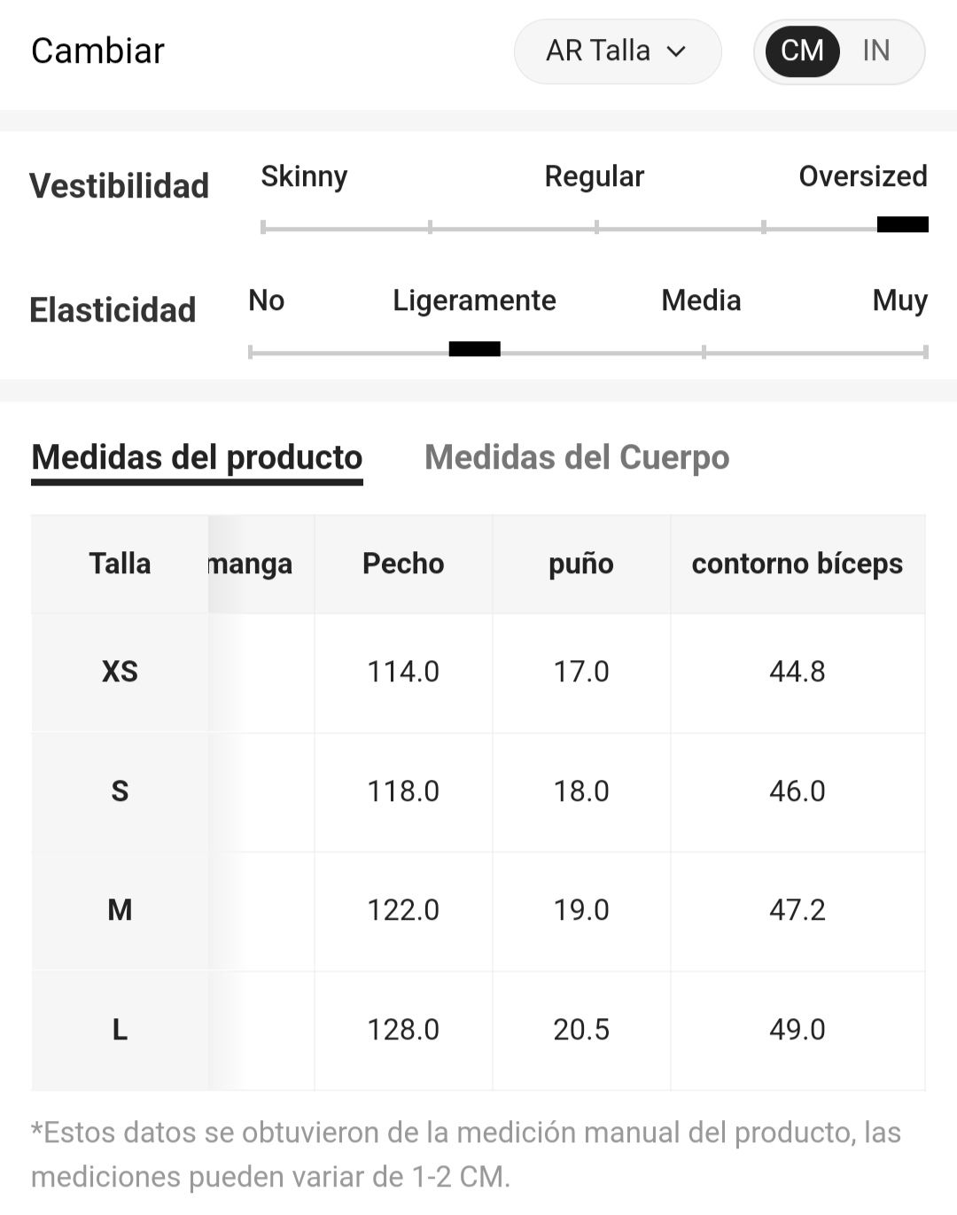
Task: Select the M size row
Action: point(478,910)
